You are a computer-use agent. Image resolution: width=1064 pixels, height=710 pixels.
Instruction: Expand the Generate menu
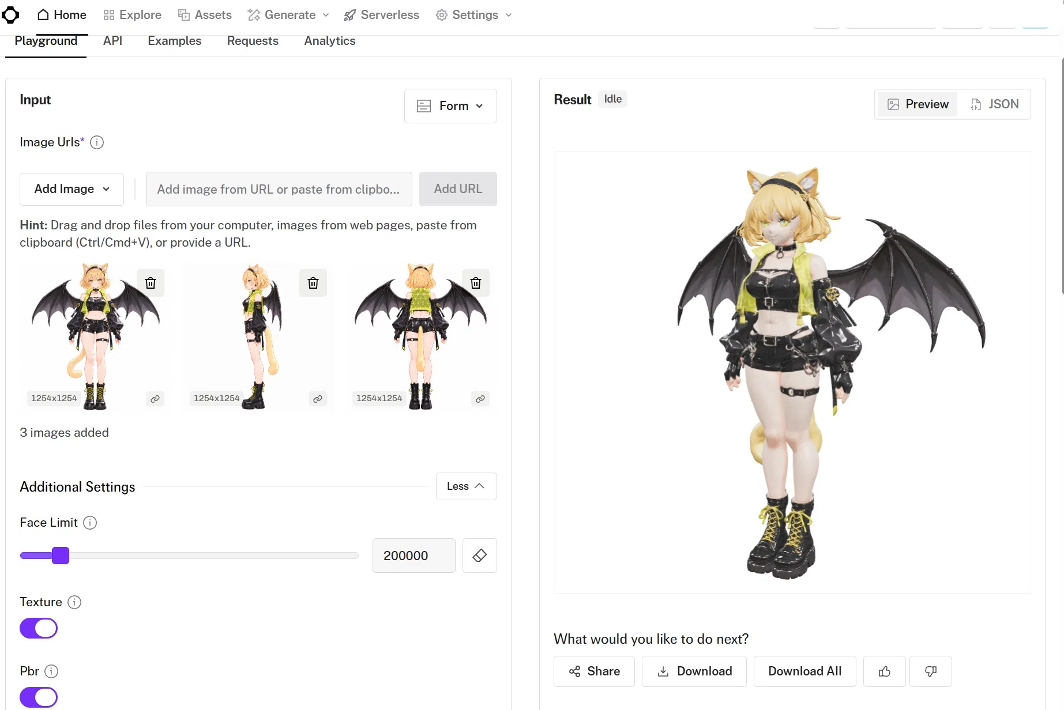(288, 15)
